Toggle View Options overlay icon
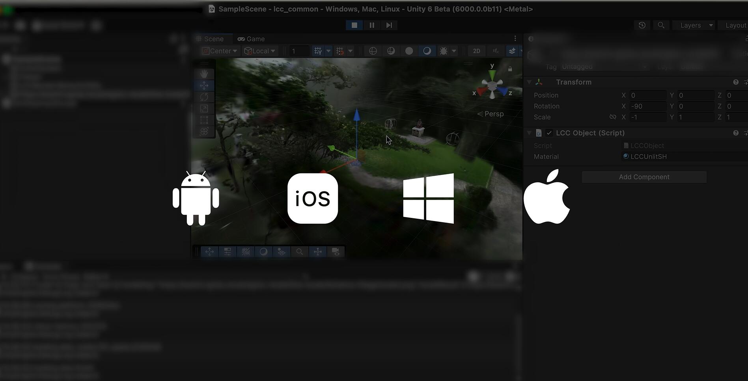Viewport: 748px width, 381px height. (x=282, y=251)
